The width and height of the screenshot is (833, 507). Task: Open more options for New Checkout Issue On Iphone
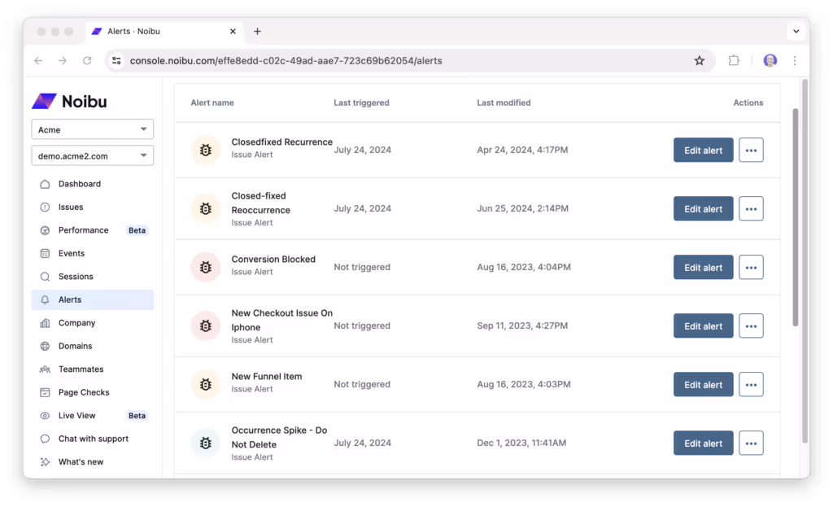tap(751, 326)
